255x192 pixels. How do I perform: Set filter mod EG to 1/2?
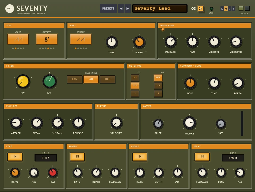pos(135,86)
